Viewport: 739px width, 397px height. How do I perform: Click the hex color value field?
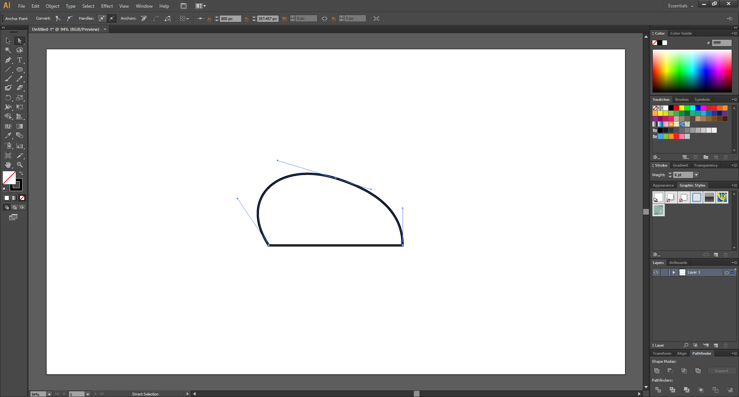click(x=722, y=43)
